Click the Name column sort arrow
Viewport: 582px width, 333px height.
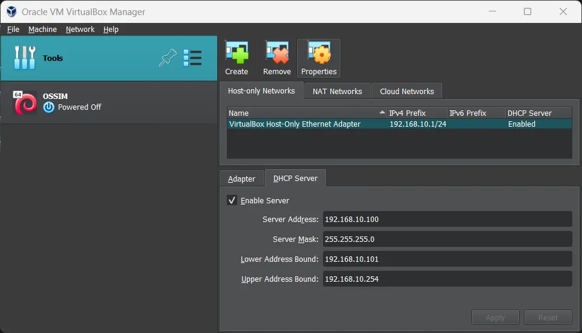(382, 112)
